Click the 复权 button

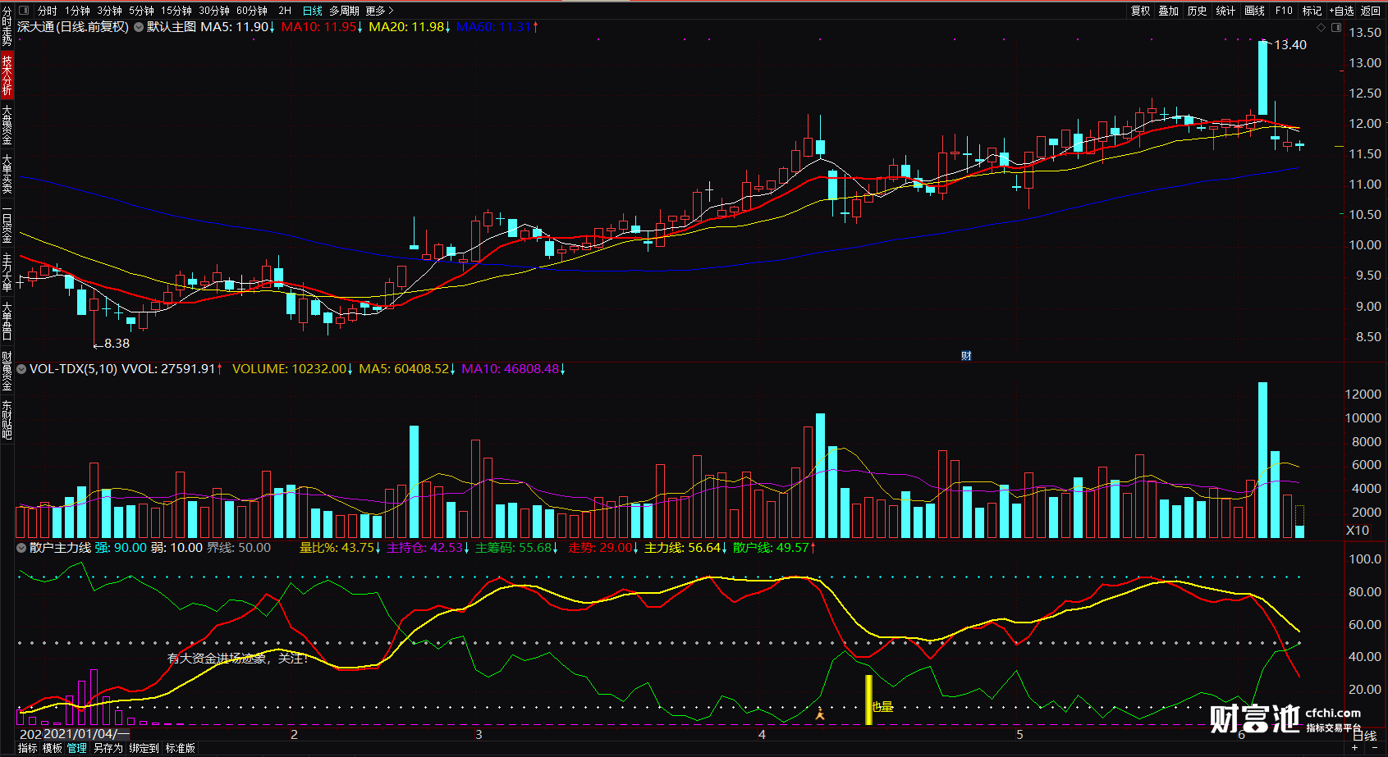(x=1141, y=11)
